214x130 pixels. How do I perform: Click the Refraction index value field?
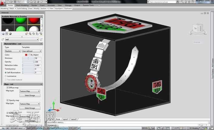pyautogui.click(x=38, y=65)
